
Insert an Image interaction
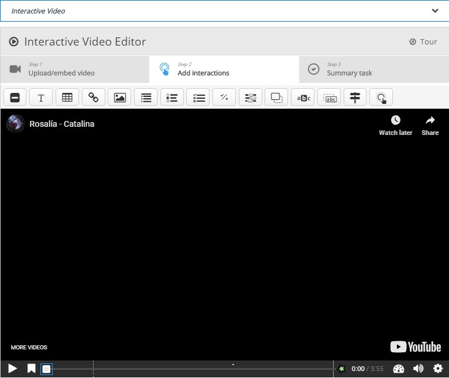tap(119, 98)
